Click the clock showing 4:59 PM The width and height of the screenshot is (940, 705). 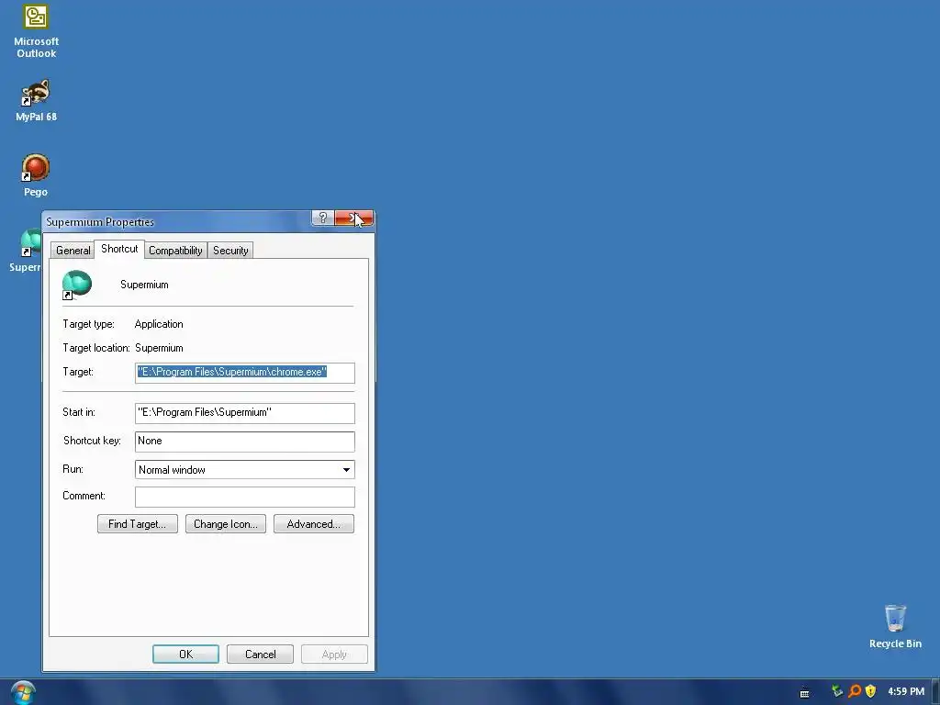pyautogui.click(x=906, y=691)
